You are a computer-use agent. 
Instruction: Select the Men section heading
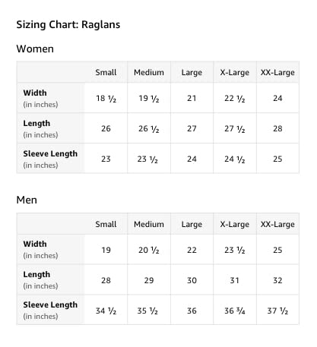[x=27, y=200]
